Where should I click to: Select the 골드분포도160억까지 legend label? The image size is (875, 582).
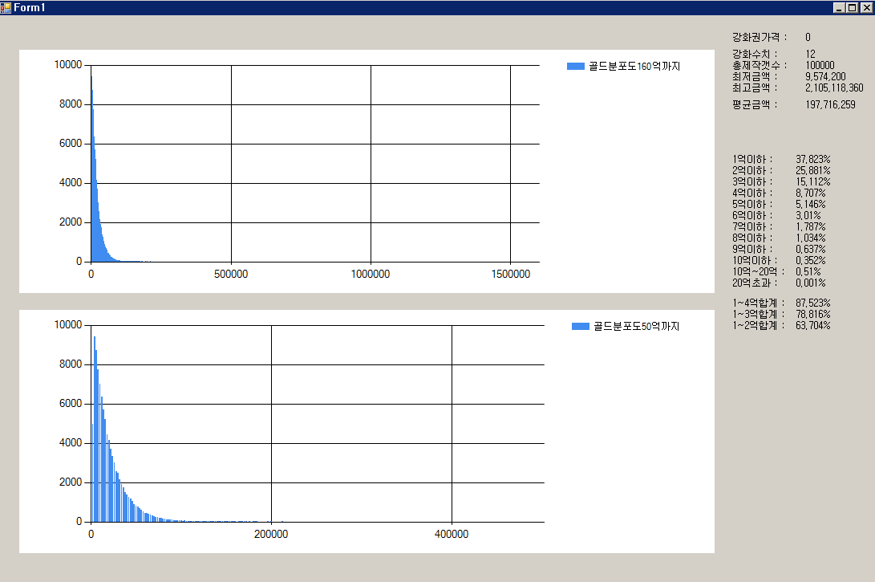[x=634, y=67]
